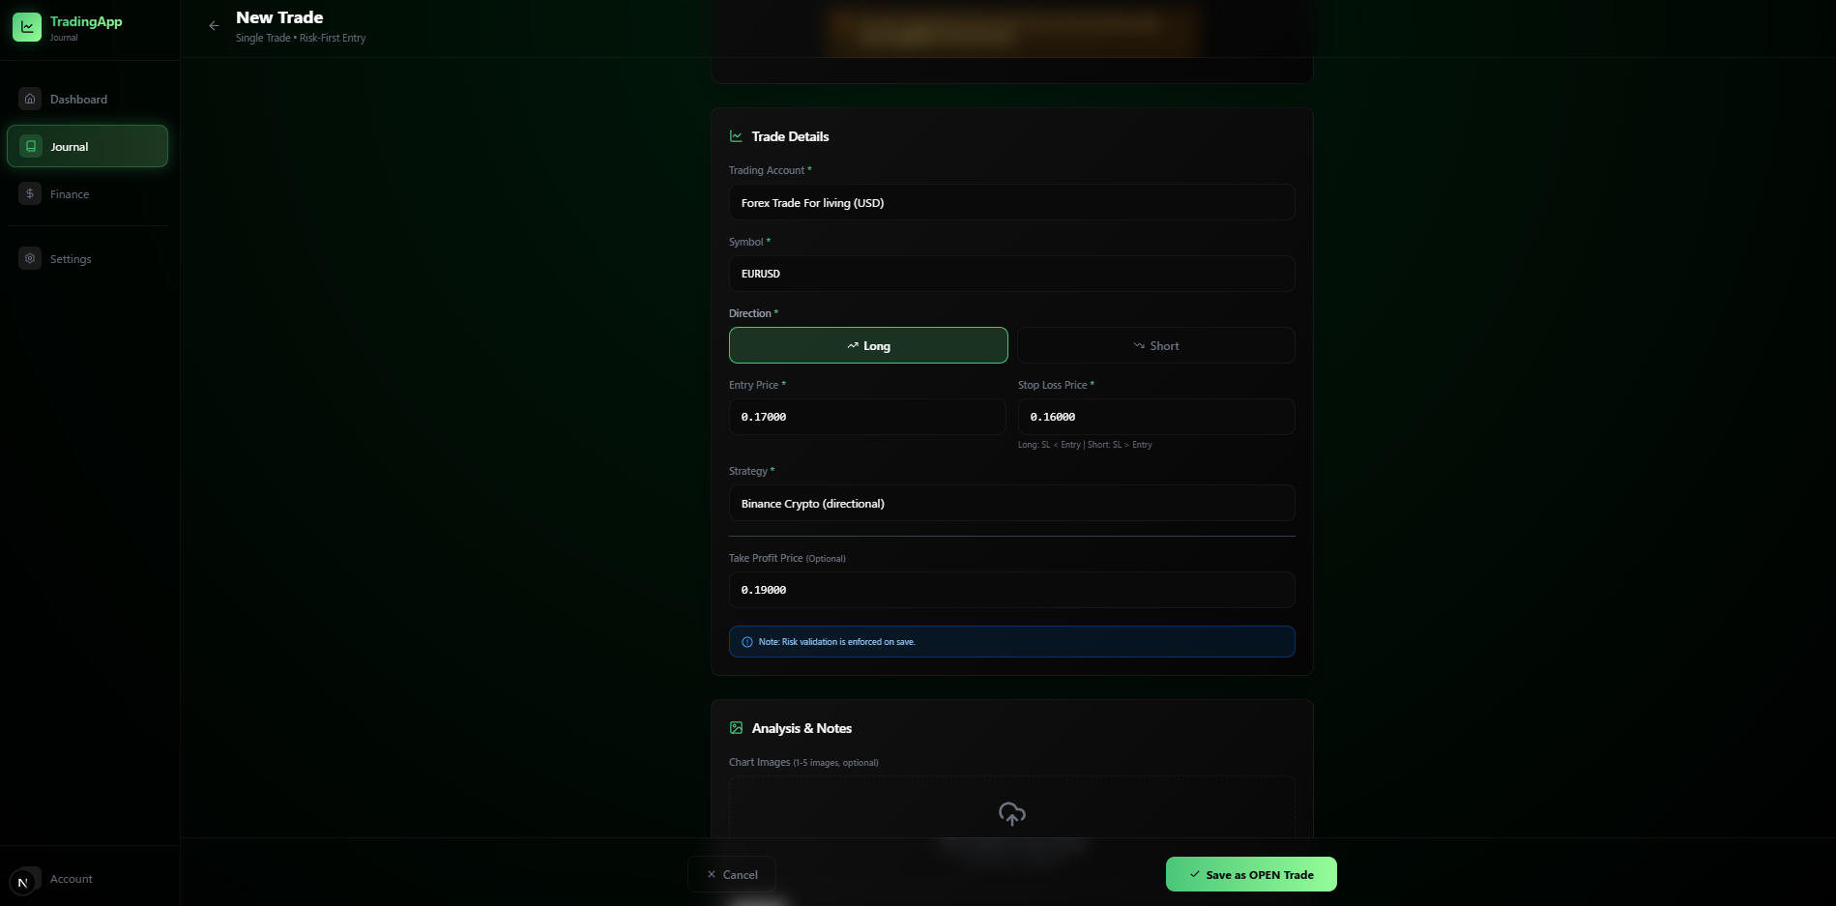Screen dimensions: 1836x906
Task: Click the Journal book icon in sidebar
Action: 29,146
